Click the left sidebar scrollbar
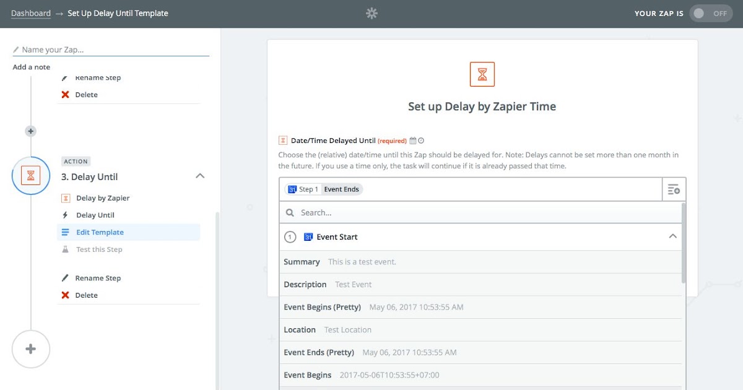 217,300
